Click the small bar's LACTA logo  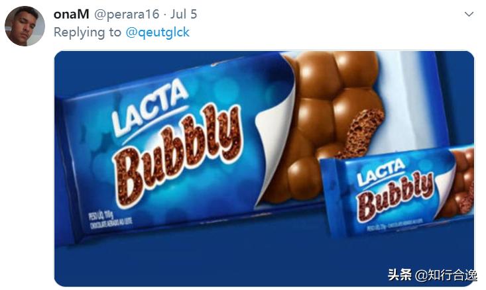click(381, 173)
